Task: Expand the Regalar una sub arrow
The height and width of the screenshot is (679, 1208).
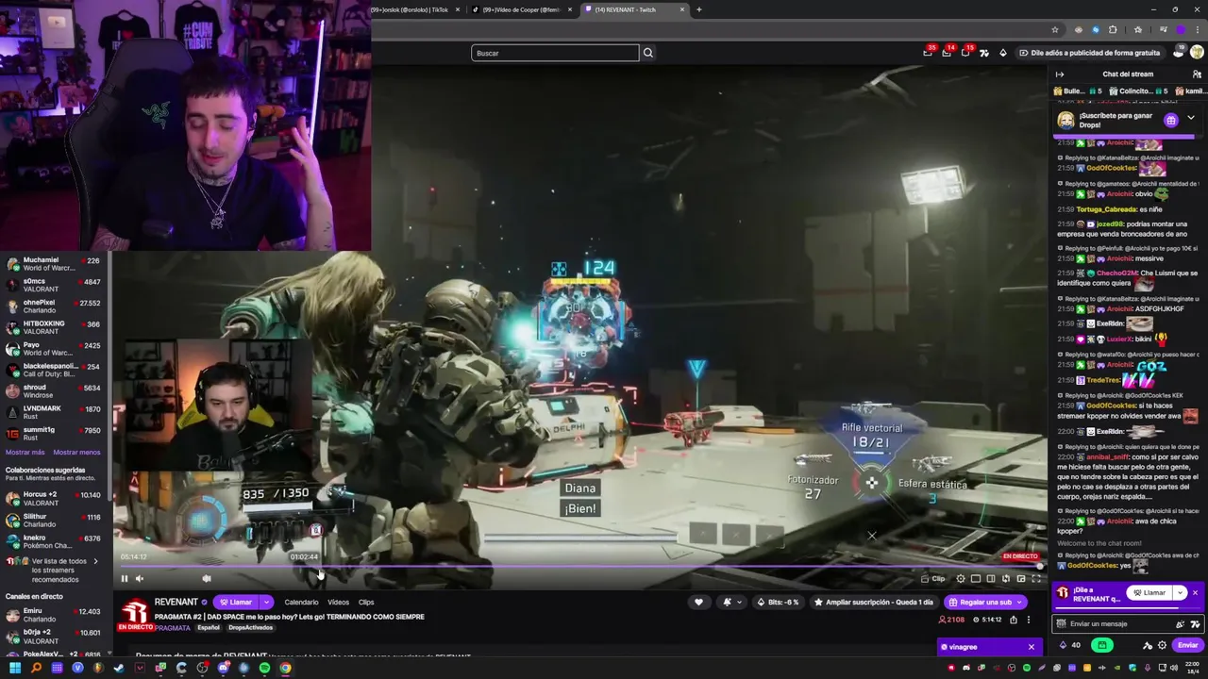Action: [1021, 602]
